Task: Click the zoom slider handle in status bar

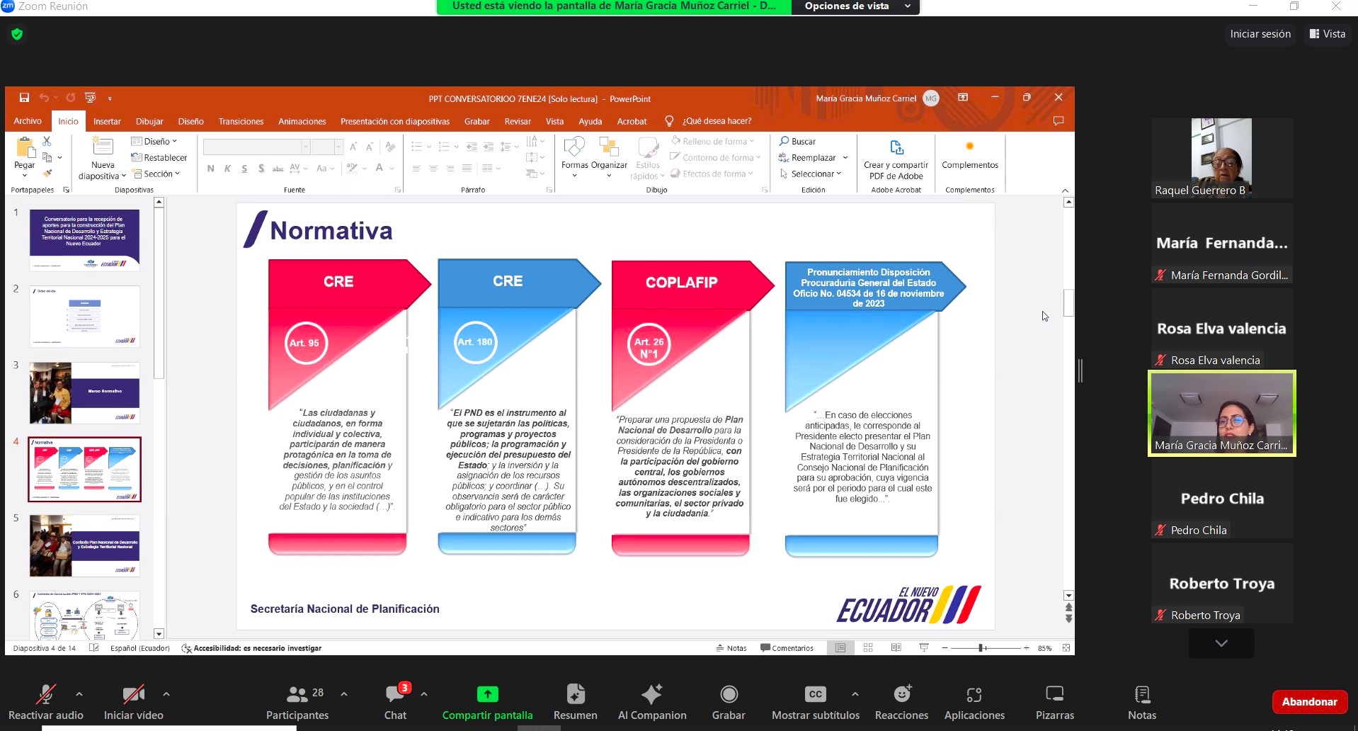Action: tap(981, 647)
